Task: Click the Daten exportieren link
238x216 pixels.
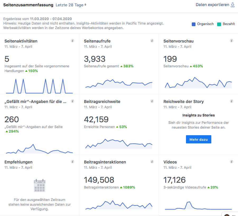Action: [x=212, y=5]
